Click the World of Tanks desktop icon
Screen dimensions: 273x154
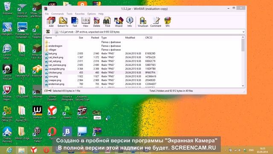[x=37, y=135]
